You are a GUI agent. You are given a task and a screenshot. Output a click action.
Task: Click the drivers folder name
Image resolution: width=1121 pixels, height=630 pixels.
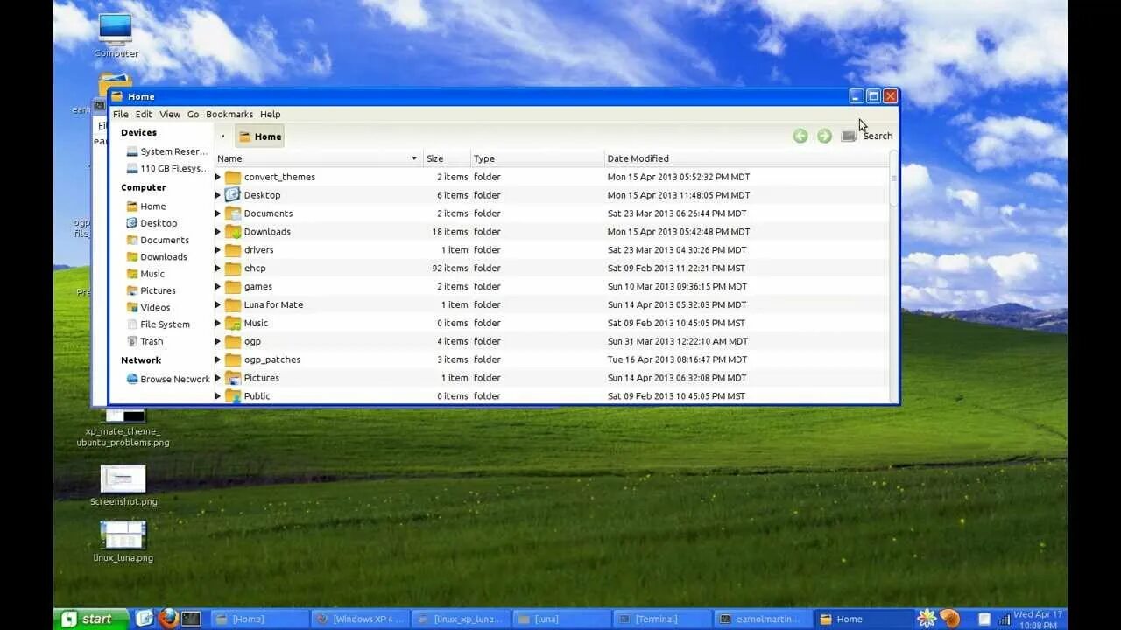coord(259,250)
